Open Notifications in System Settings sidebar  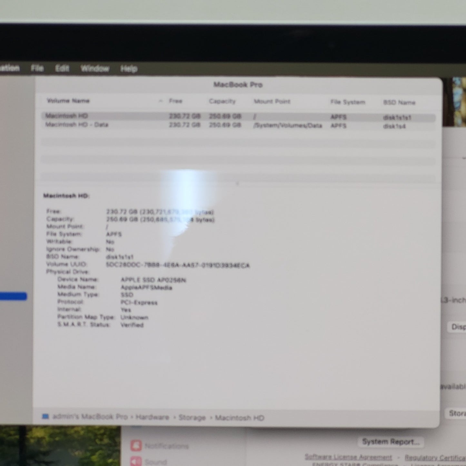(x=167, y=446)
